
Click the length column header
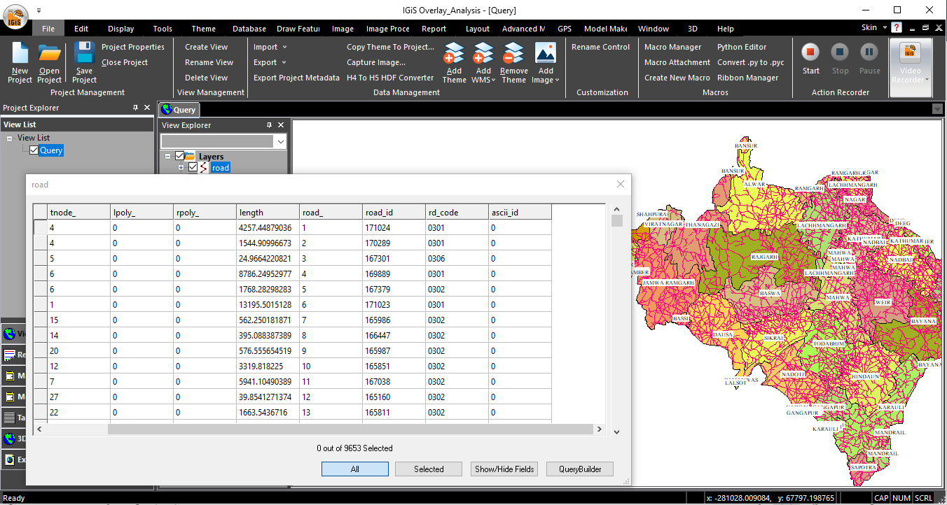pos(268,212)
